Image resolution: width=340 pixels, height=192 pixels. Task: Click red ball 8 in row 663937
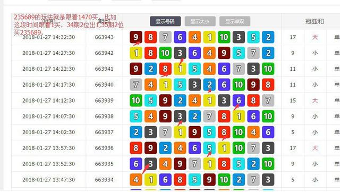(x=224, y=132)
